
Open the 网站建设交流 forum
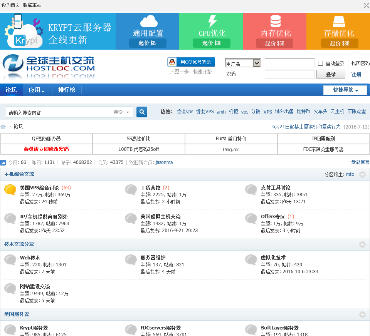(35, 286)
